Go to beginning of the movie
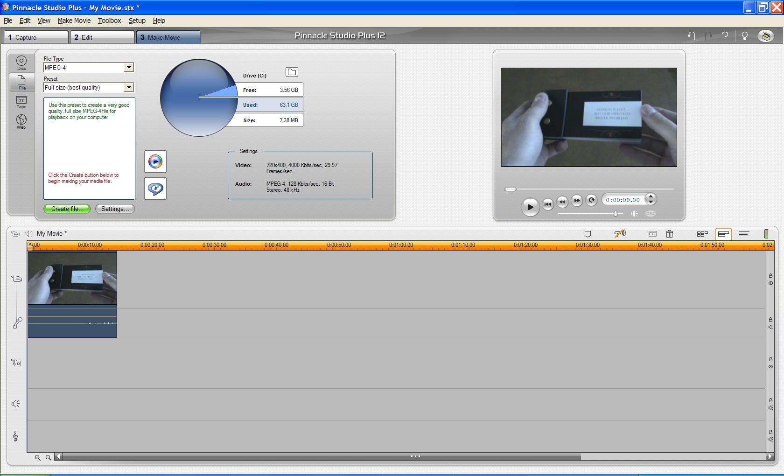 [548, 203]
